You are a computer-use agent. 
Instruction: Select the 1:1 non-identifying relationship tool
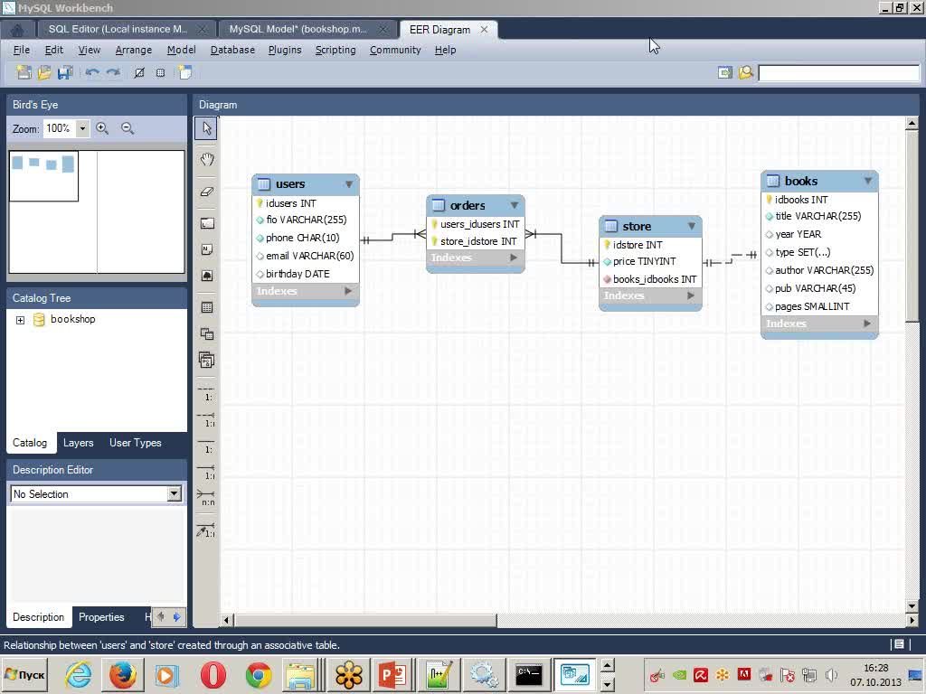[206, 393]
